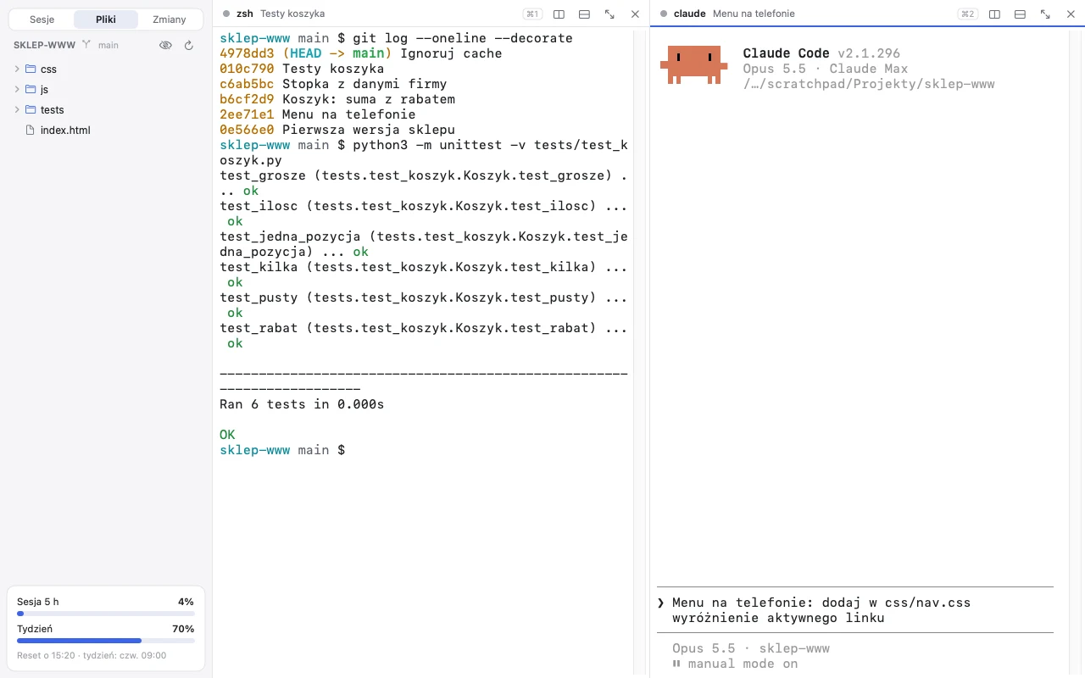Select the zsh Testy koszyka pane title

pos(281,14)
